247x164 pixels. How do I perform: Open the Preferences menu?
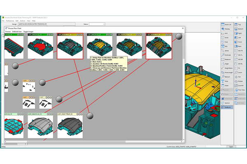(x=10, y=21)
